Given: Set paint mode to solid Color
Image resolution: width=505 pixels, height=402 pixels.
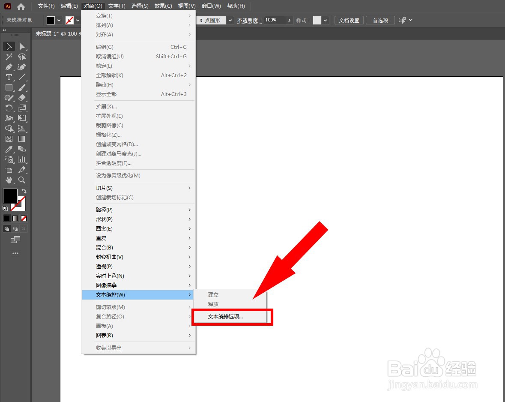Looking at the screenshot, I should [6, 218].
